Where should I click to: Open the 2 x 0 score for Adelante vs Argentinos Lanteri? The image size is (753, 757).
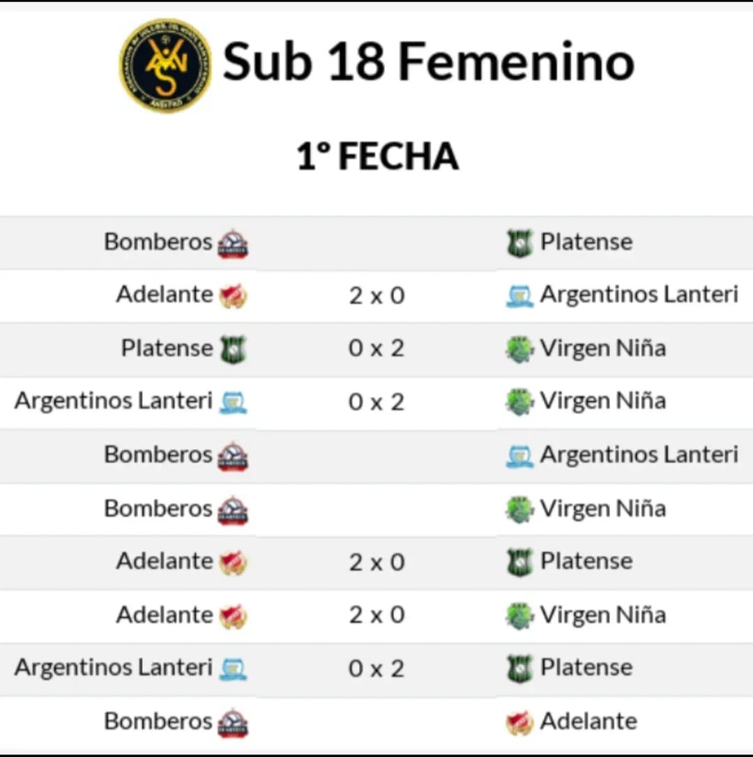[x=376, y=296]
